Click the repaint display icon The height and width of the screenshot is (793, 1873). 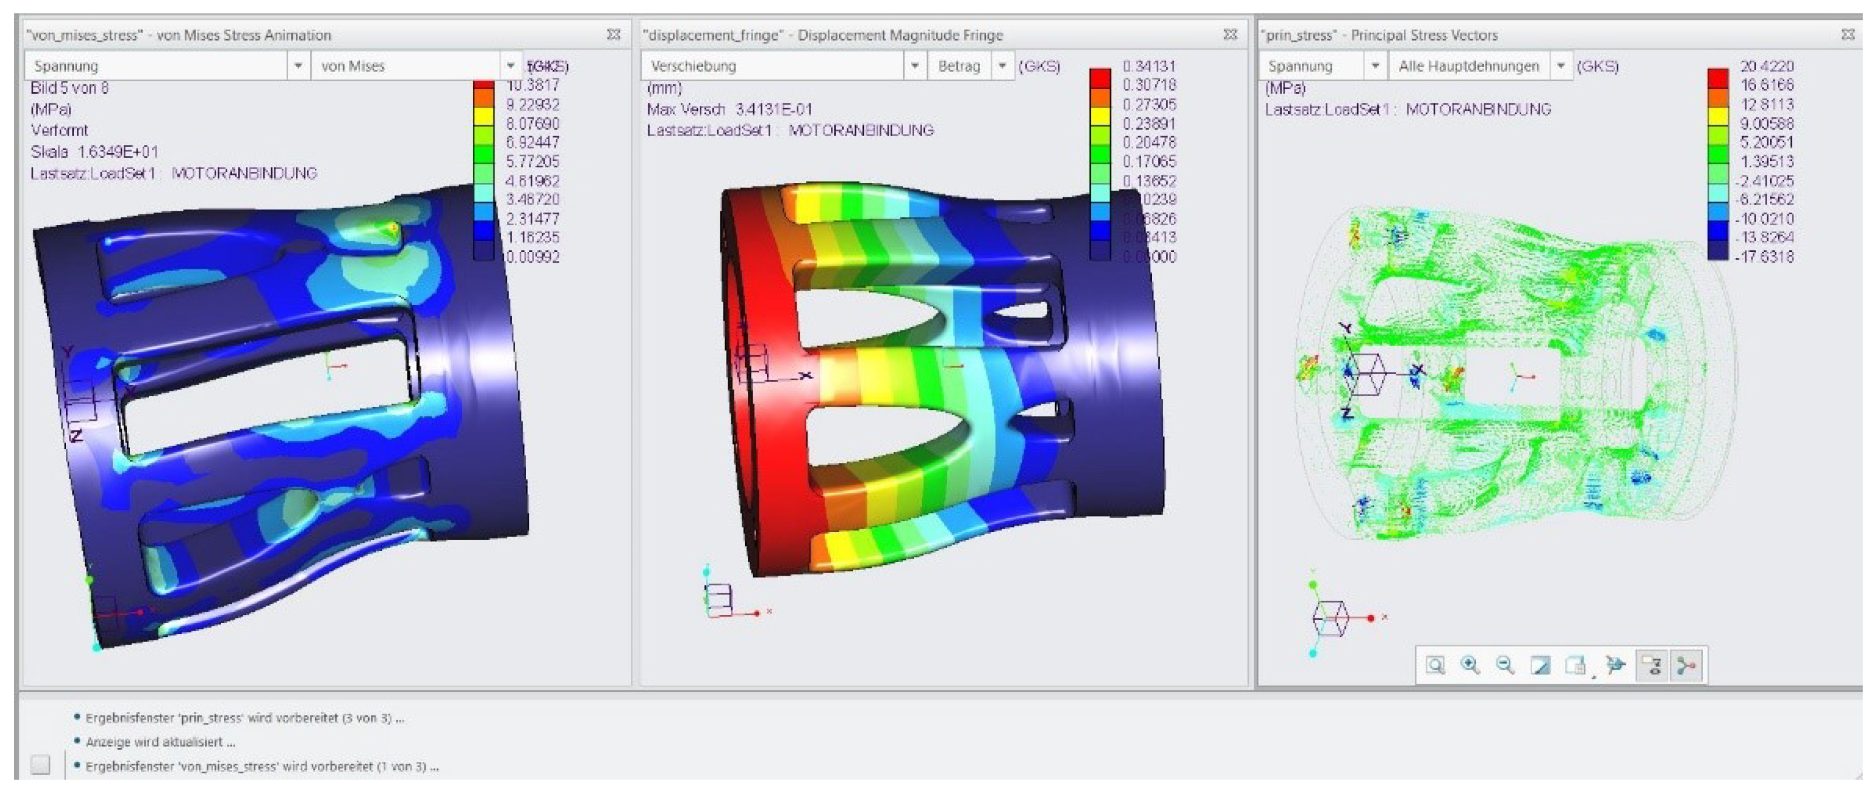1540,665
